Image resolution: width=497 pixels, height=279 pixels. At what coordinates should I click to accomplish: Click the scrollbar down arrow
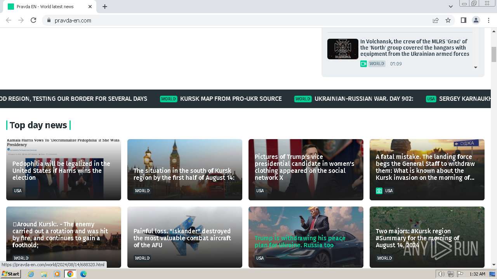(494, 265)
